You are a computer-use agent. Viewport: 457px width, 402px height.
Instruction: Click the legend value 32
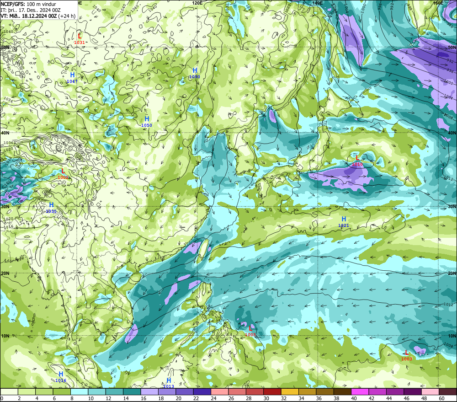coord(284,398)
